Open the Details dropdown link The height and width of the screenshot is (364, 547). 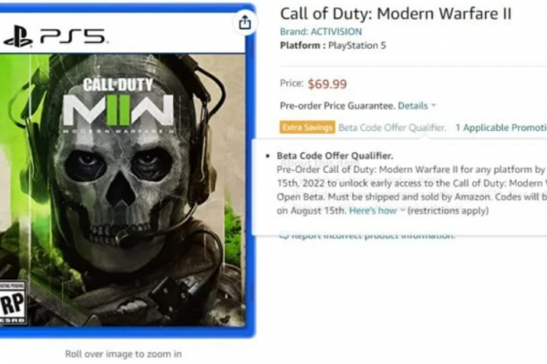pos(413,106)
